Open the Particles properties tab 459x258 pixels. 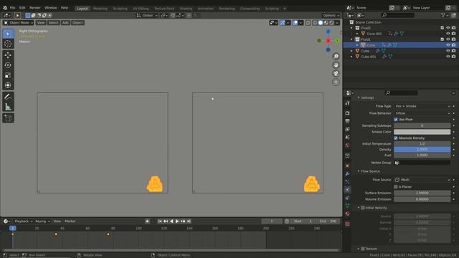[x=347, y=181]
